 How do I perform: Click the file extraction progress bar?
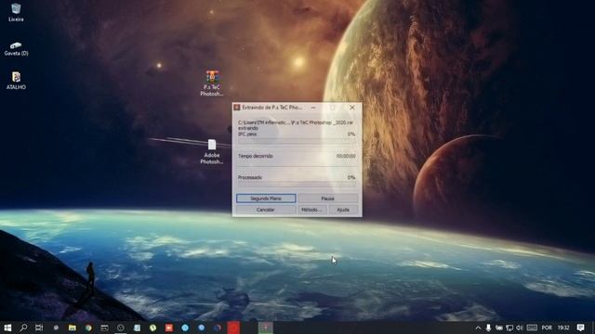tap(297, 141)
